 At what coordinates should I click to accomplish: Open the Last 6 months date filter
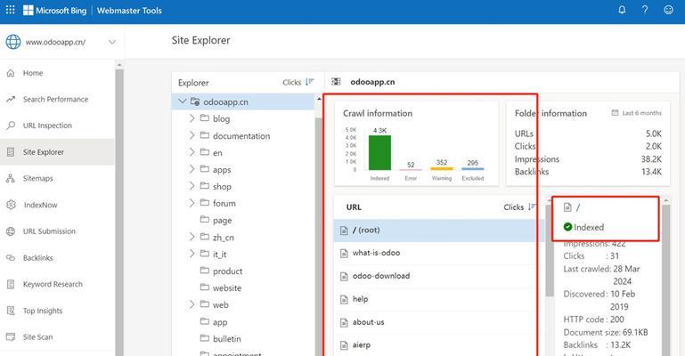point(637,113)
